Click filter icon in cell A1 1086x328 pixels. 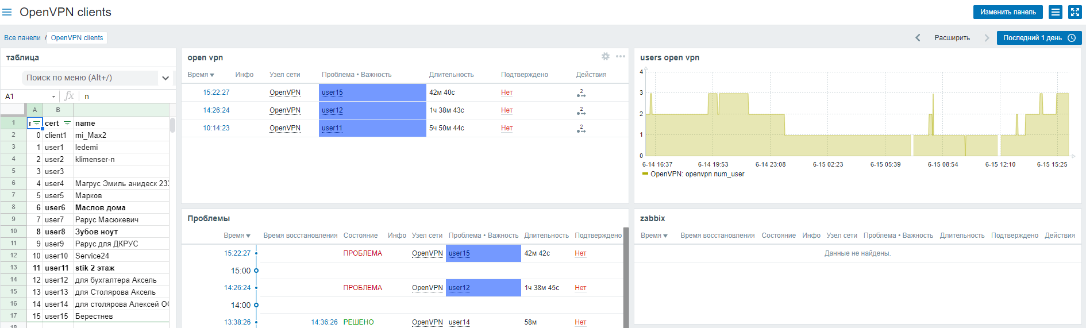[37, 124]
